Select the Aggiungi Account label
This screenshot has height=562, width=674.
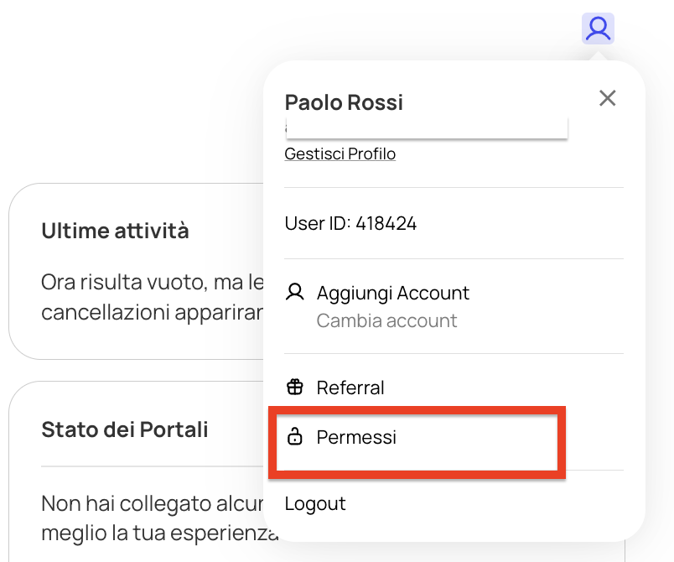pyautogui.click(x=393, y=294)
